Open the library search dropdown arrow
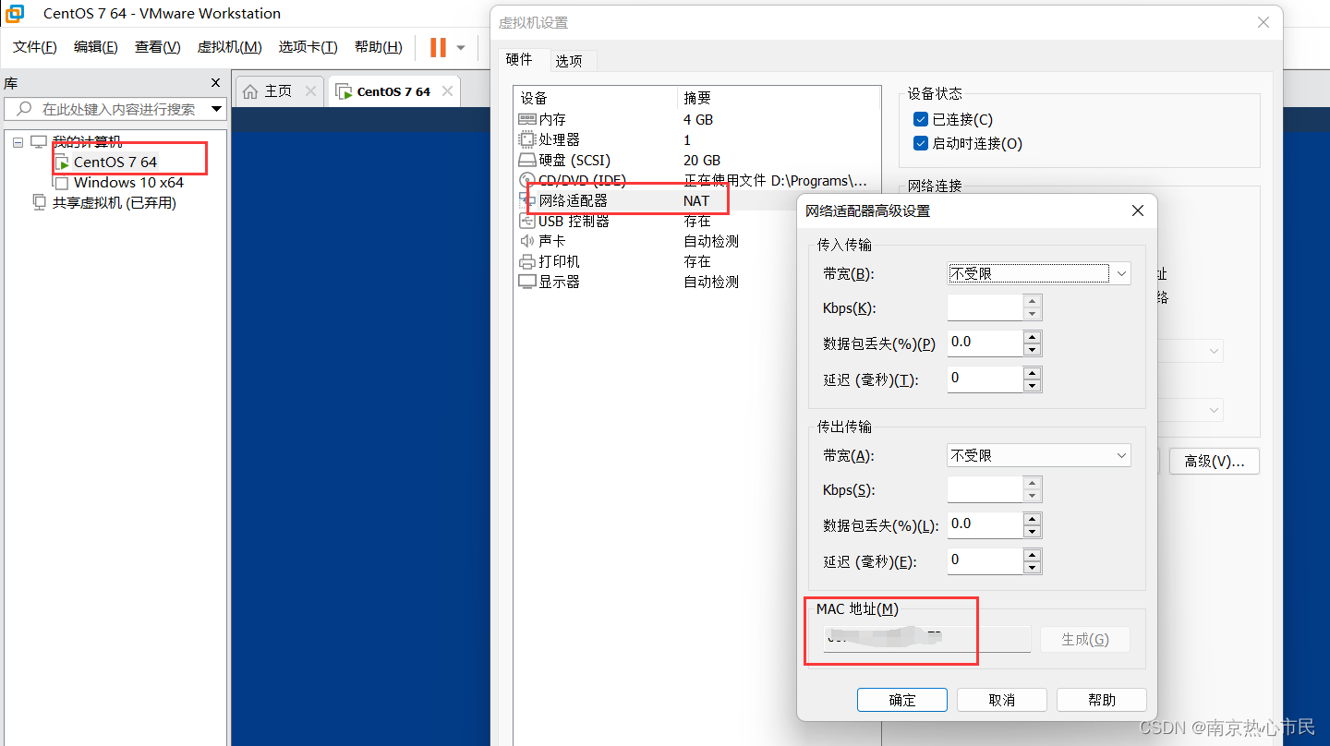The height and width of the screenshot is (746, 1330). pyautogui.click(x=217, y=109)
